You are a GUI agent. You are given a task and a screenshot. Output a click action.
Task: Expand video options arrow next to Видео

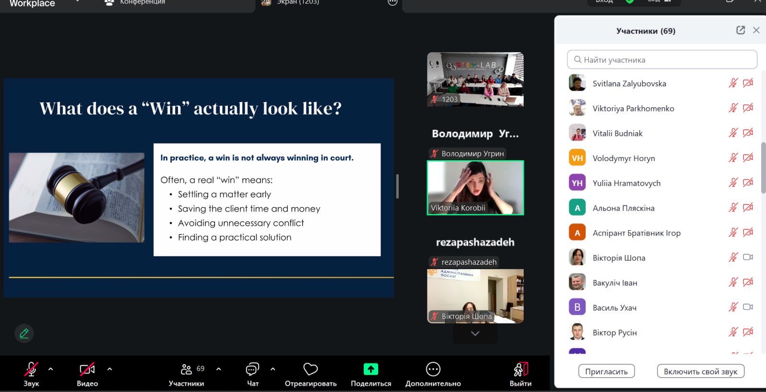click(110, 369)
